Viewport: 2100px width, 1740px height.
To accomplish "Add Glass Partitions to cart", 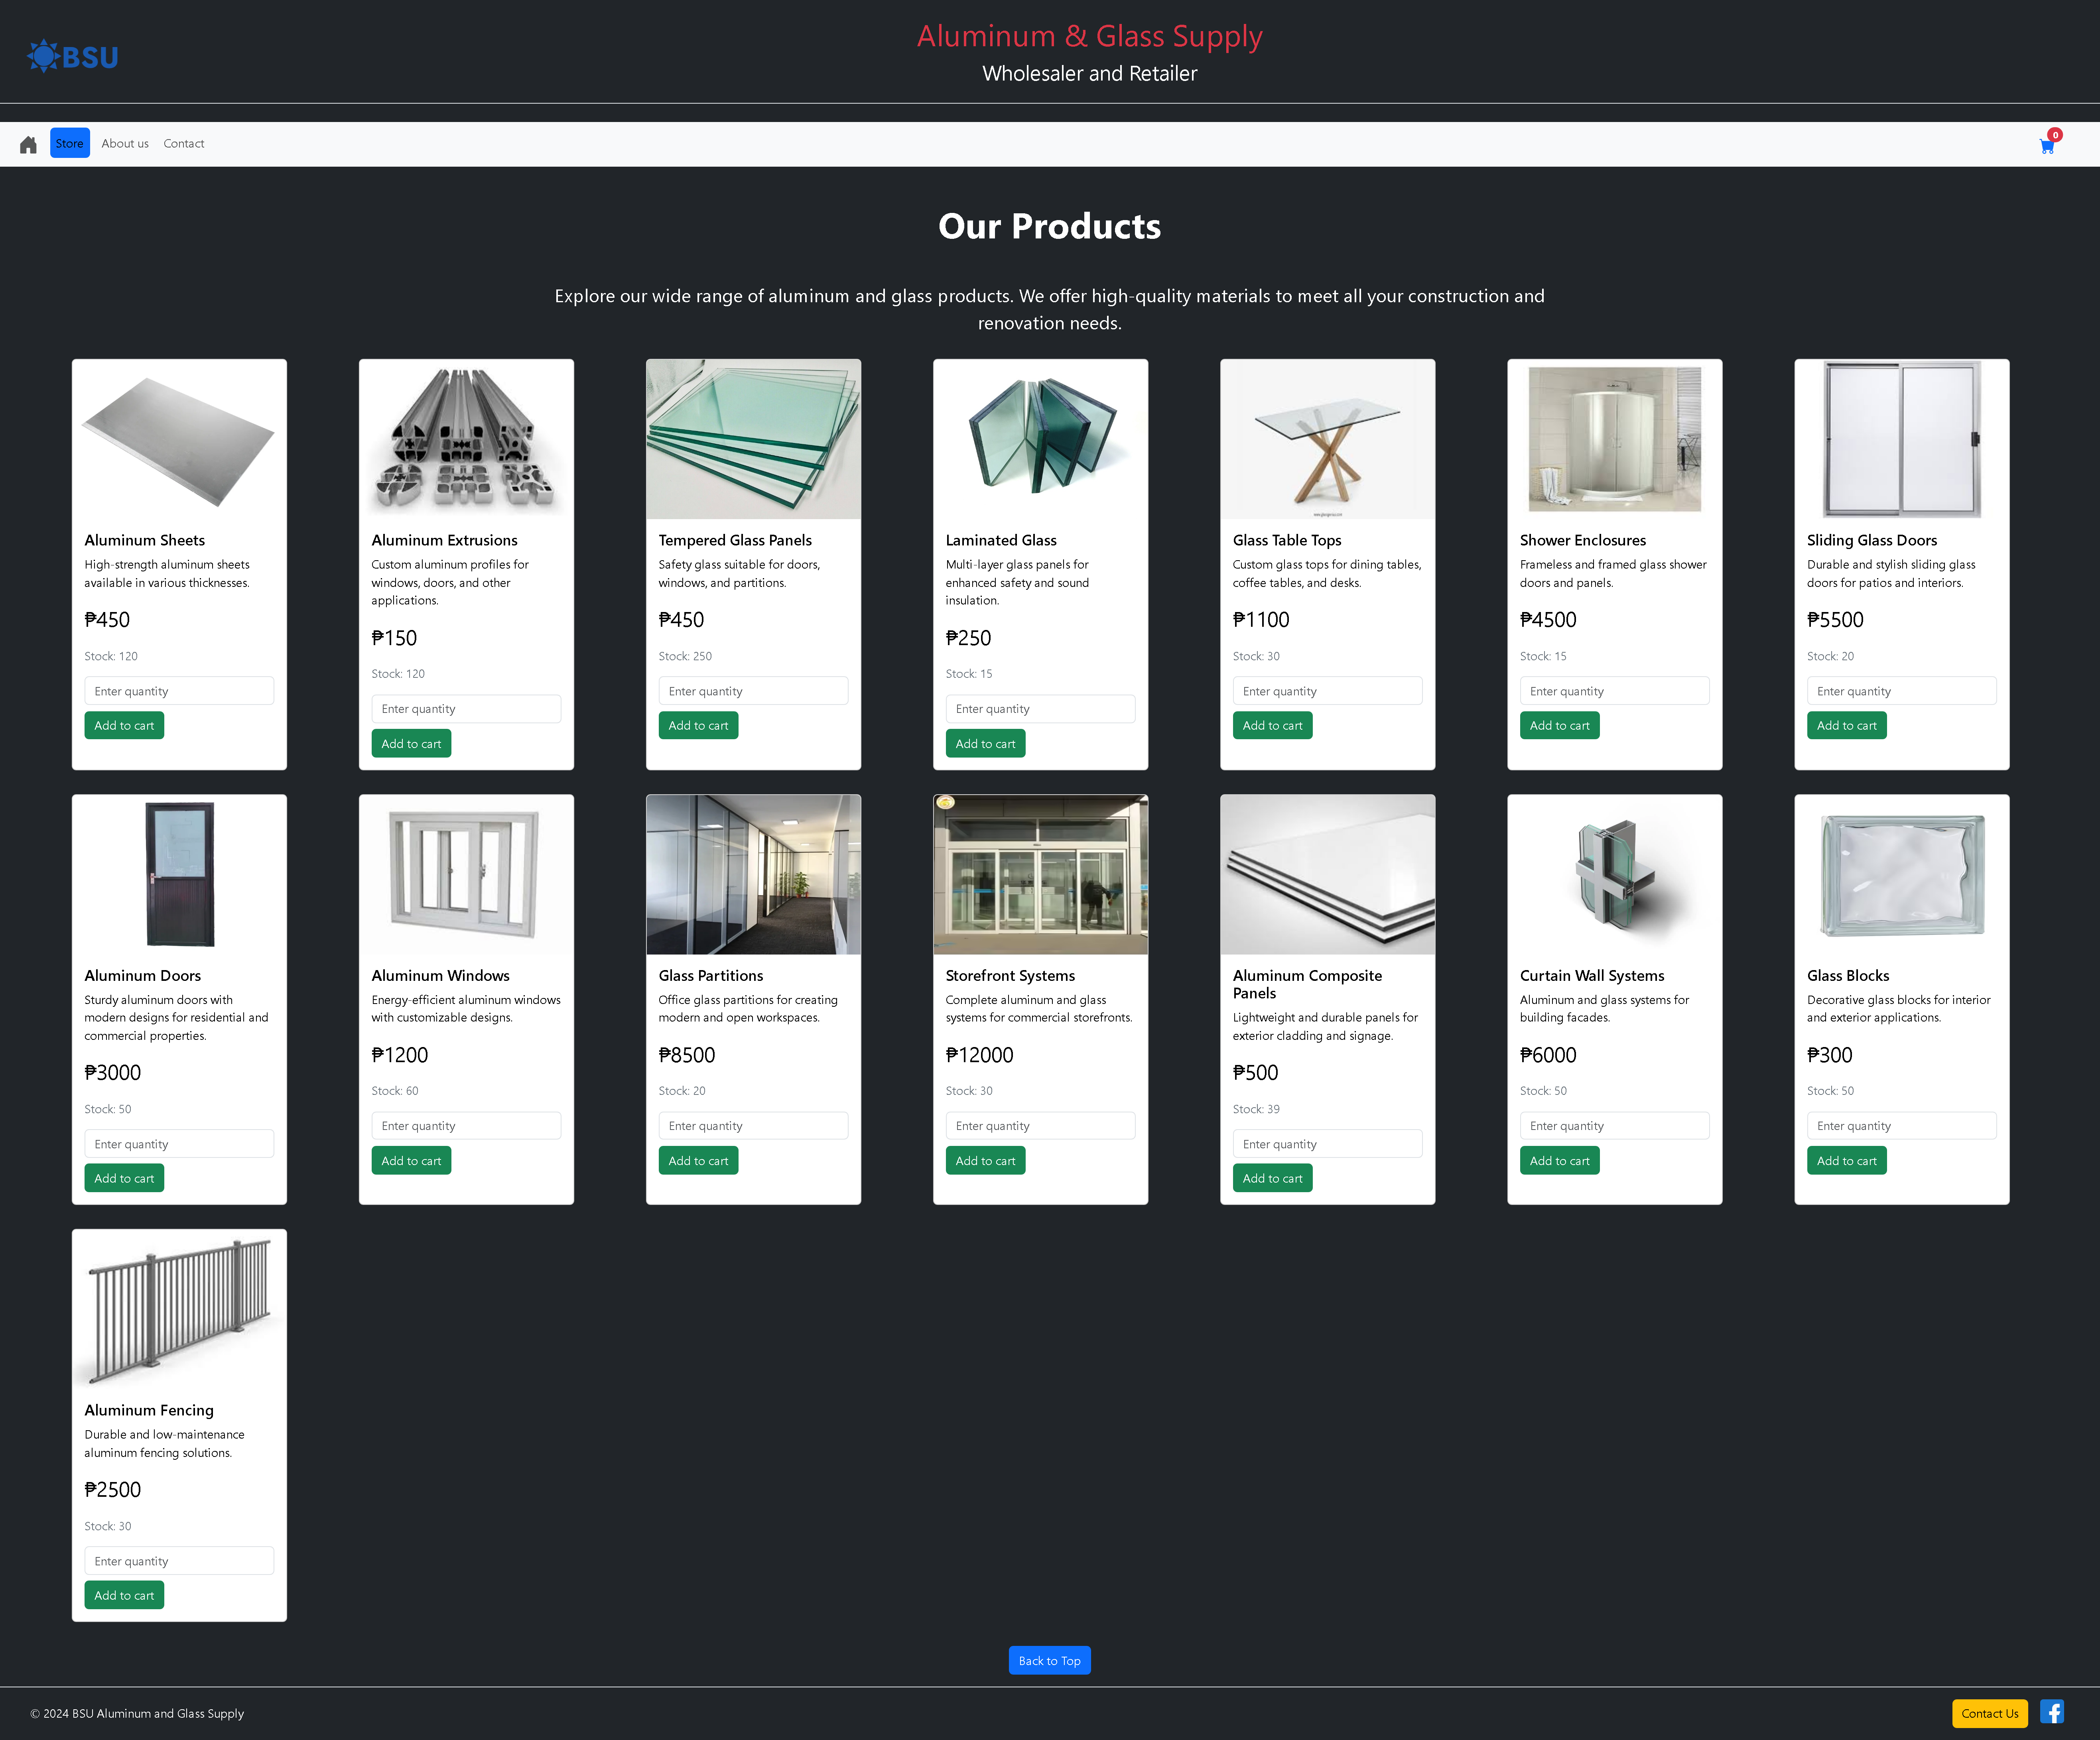I will tap(698, 1160).
